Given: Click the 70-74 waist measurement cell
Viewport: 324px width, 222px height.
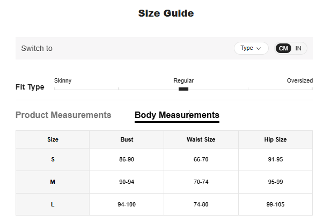Looking at the screenshot, I should coord(201,182).
